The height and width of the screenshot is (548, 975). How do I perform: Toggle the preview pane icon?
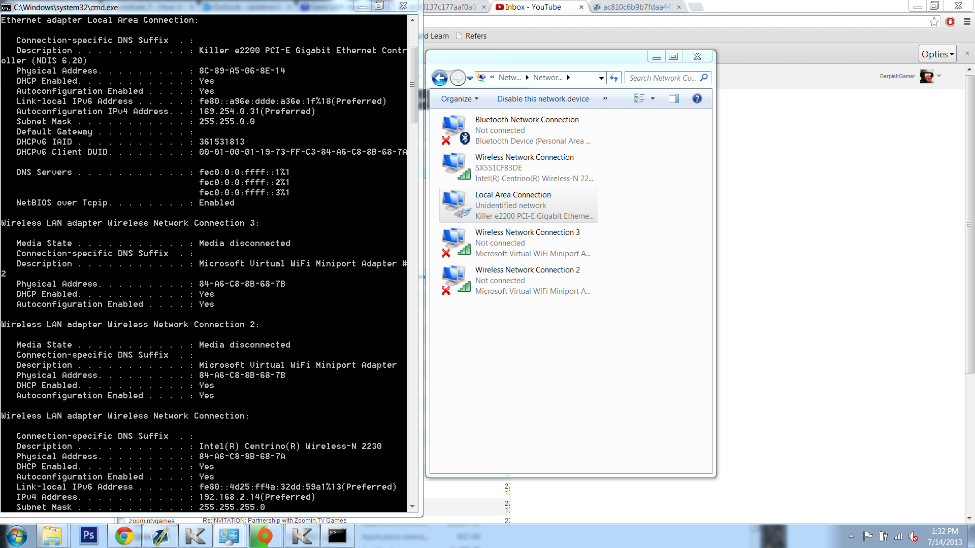click(673, 98)
